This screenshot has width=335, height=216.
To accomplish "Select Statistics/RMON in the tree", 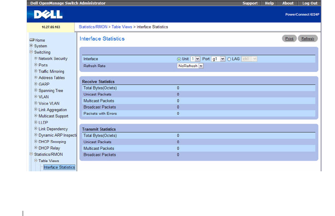I will (48, 155).
